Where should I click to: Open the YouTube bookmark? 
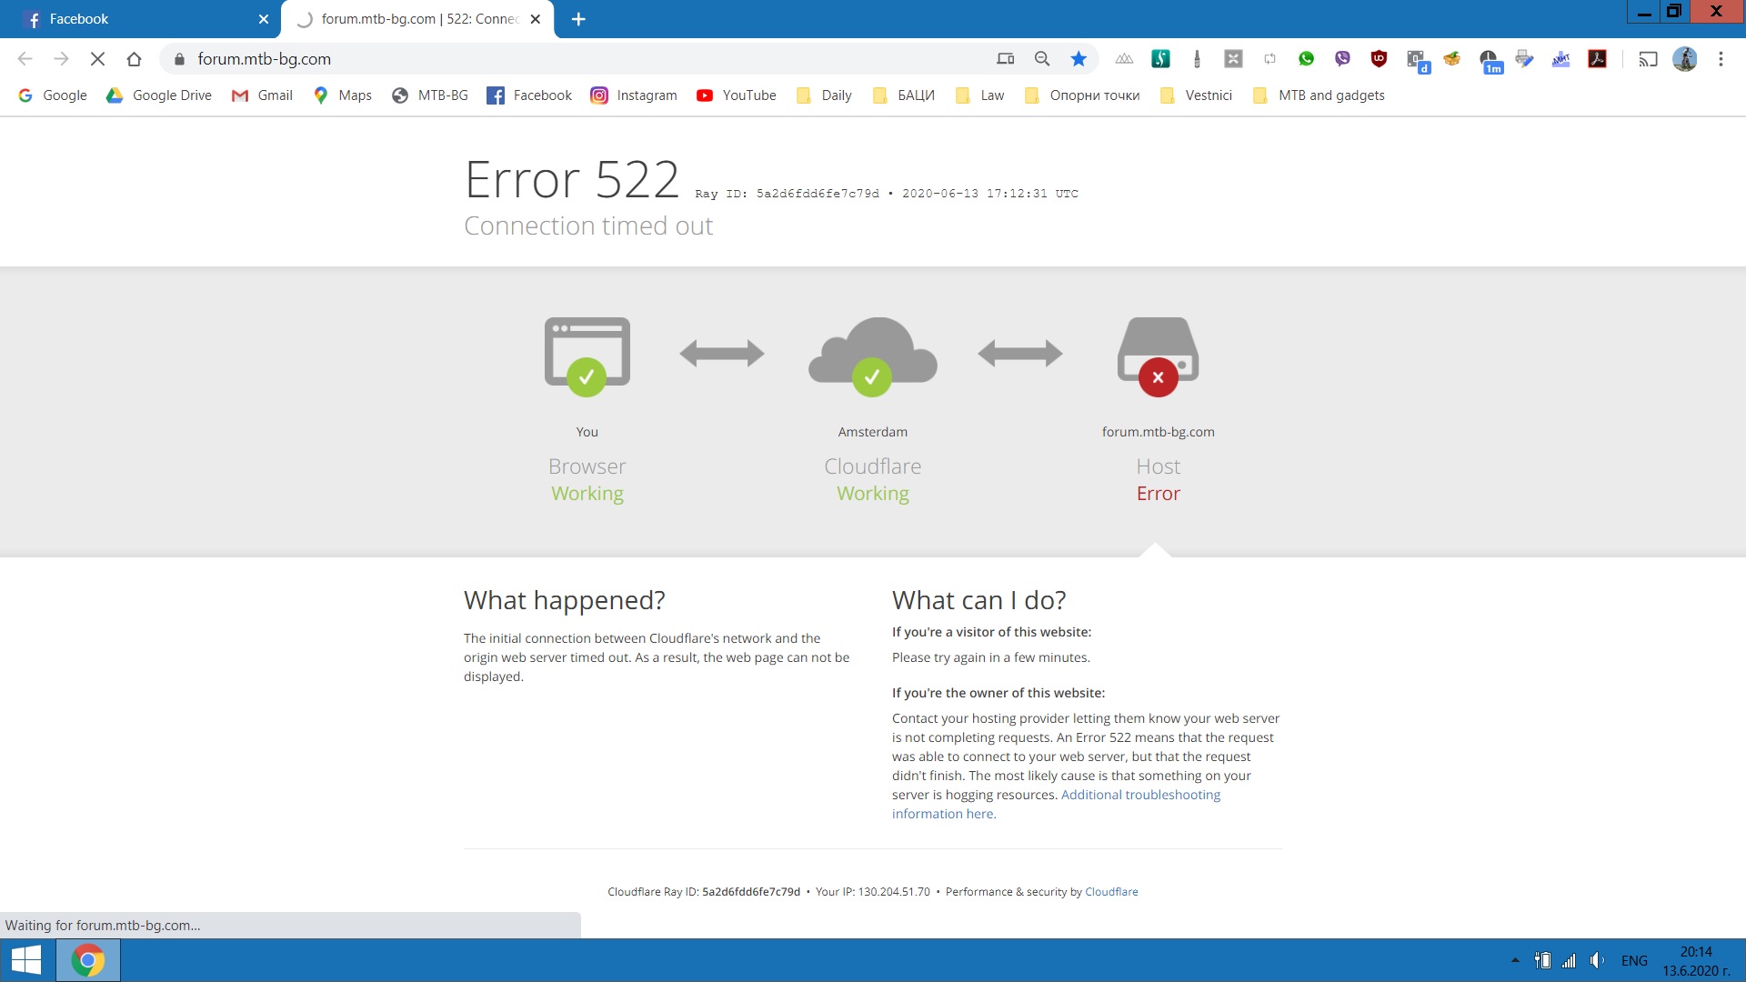pos(737,95)
